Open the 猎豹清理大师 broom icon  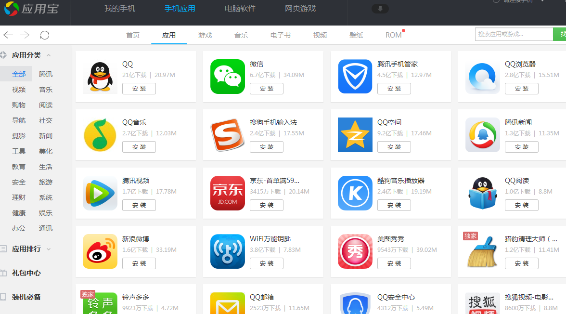pos(483,251)
